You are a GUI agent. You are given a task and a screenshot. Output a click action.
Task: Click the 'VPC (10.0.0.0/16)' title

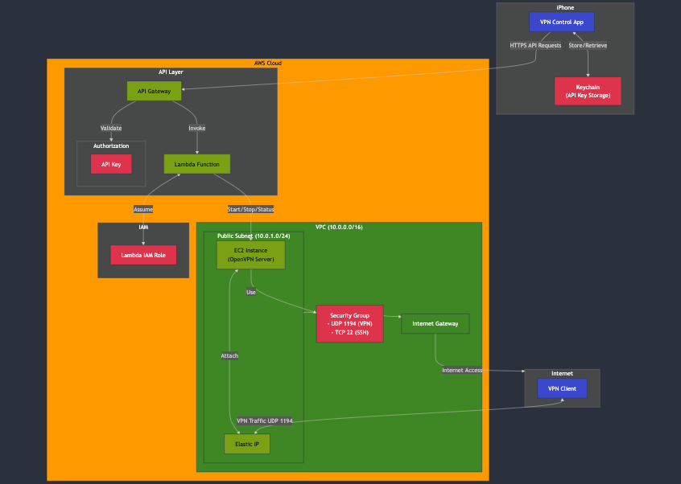point(339,227)
